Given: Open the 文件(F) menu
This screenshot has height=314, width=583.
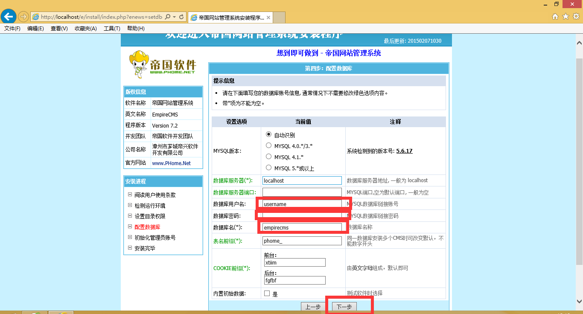Looking at the screenshot, I should (12, 29).
